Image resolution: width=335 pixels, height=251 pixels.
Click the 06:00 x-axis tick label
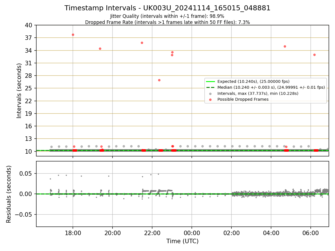click(311, 233)
